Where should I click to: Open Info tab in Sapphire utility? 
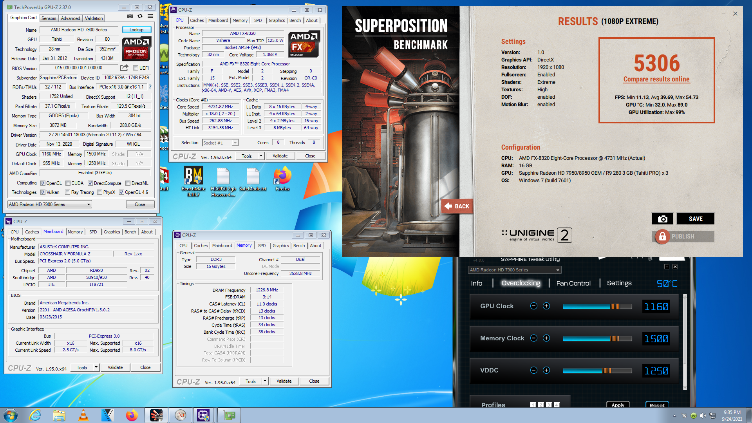point(477,283)
